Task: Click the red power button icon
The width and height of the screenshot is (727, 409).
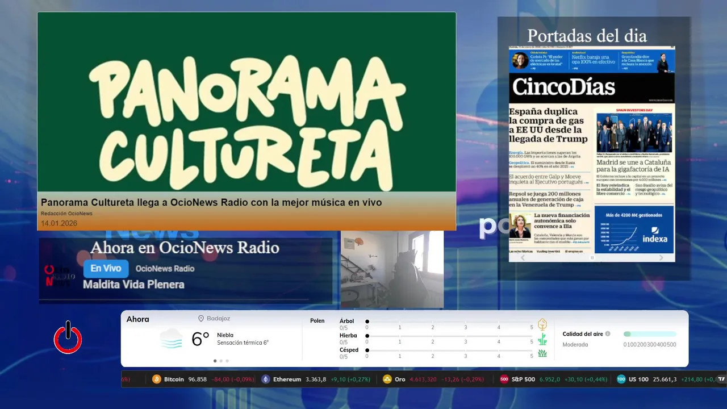Action: click(x=68, y=337)
